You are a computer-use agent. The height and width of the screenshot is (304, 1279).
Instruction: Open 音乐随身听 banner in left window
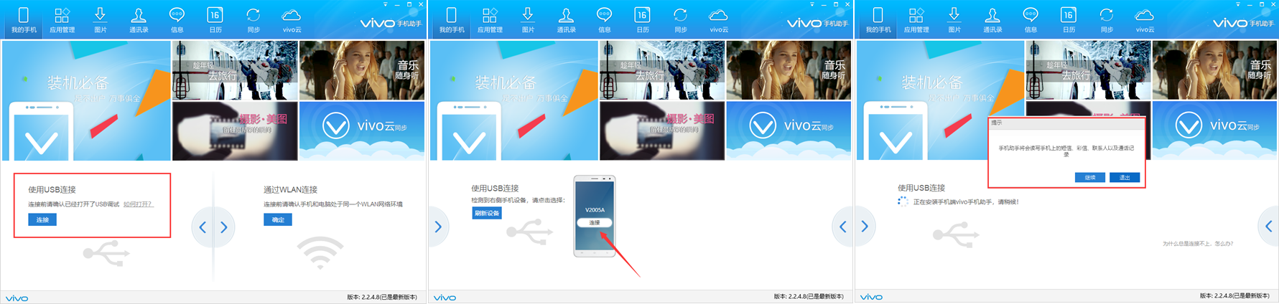pos(361,70)
